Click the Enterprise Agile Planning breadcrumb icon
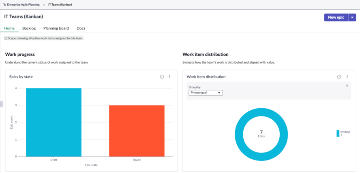Viewport: 360px width, 173px height. [x=4, y=4]
